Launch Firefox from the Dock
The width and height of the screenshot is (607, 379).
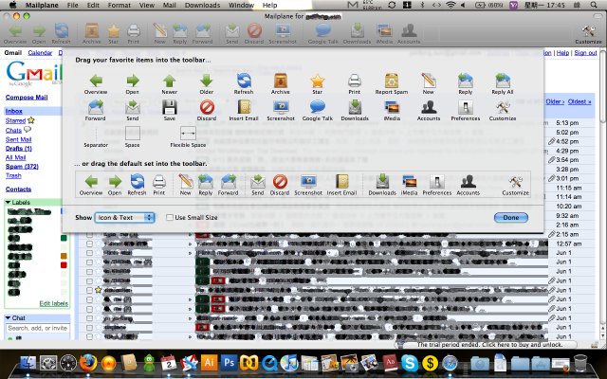coord(88,363)
